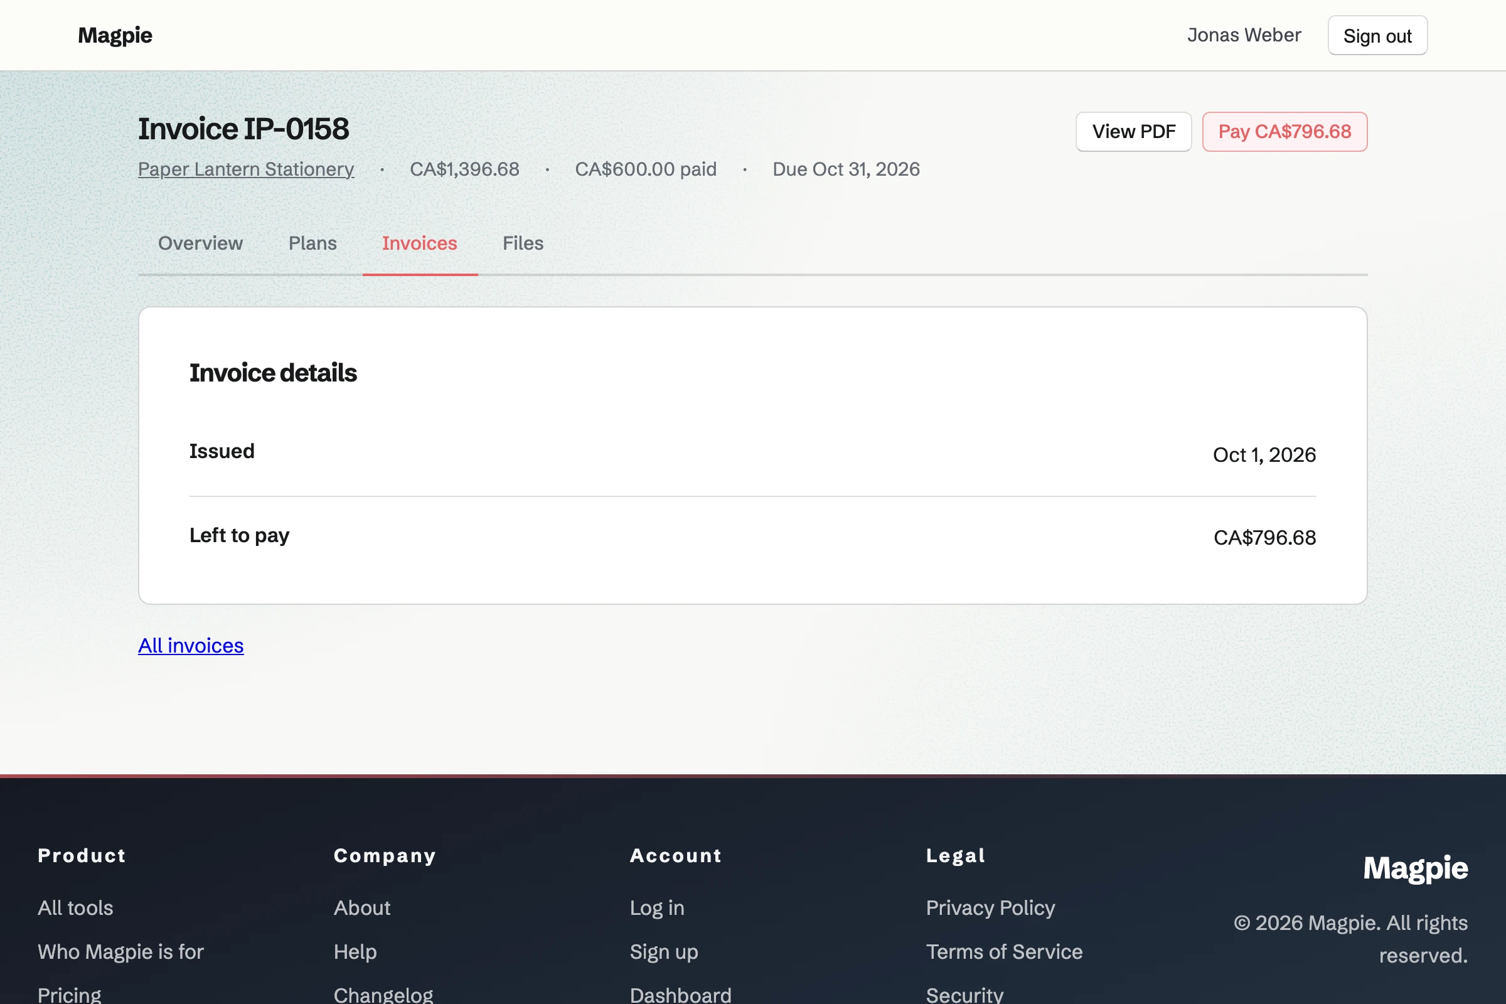The width and height of the screenshot is (1506, 1004).
Task: Open the Privacy Policy link
Action: click(x=990, y=908)
